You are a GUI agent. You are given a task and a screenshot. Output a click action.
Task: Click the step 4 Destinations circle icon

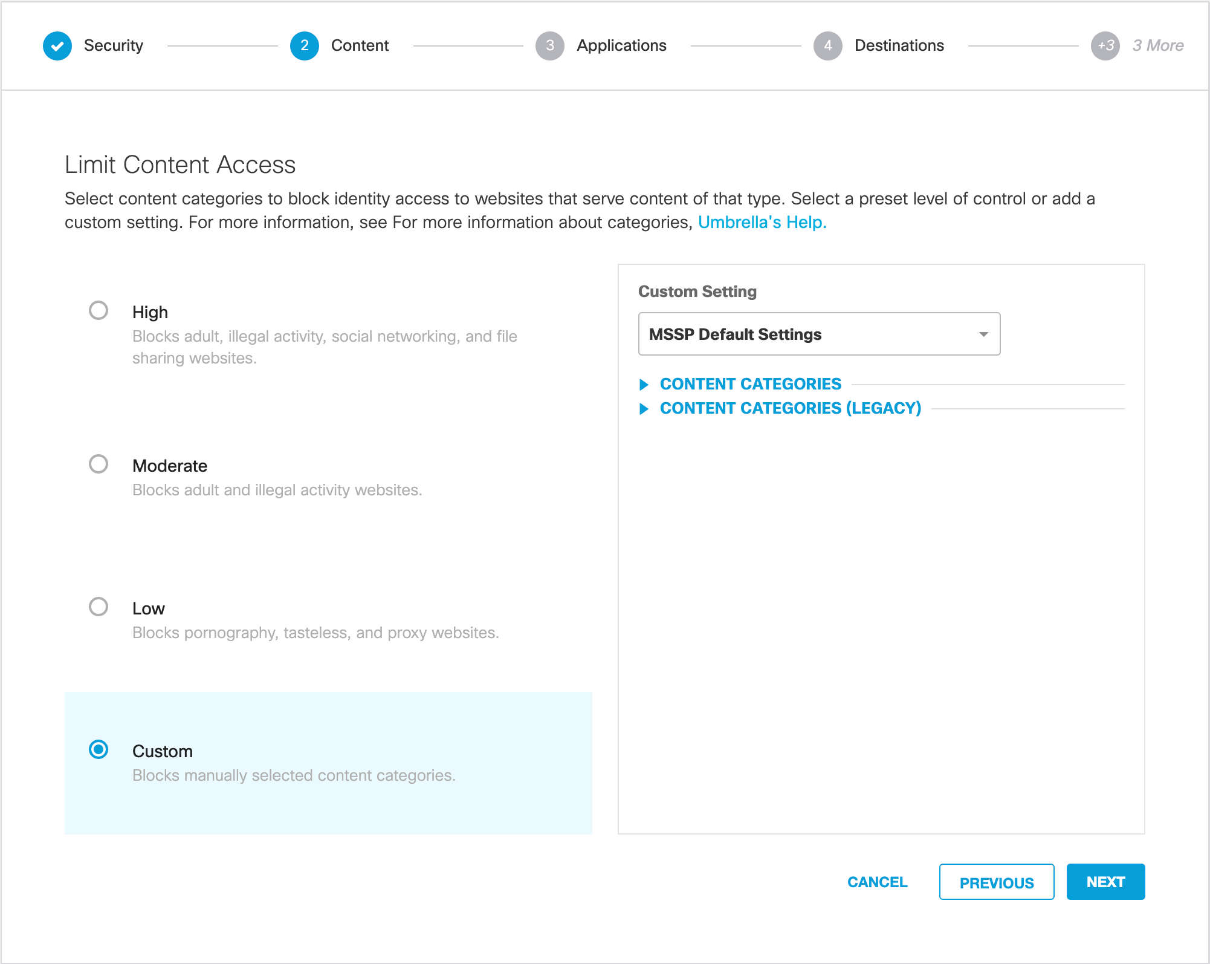[x=827, y=46]
